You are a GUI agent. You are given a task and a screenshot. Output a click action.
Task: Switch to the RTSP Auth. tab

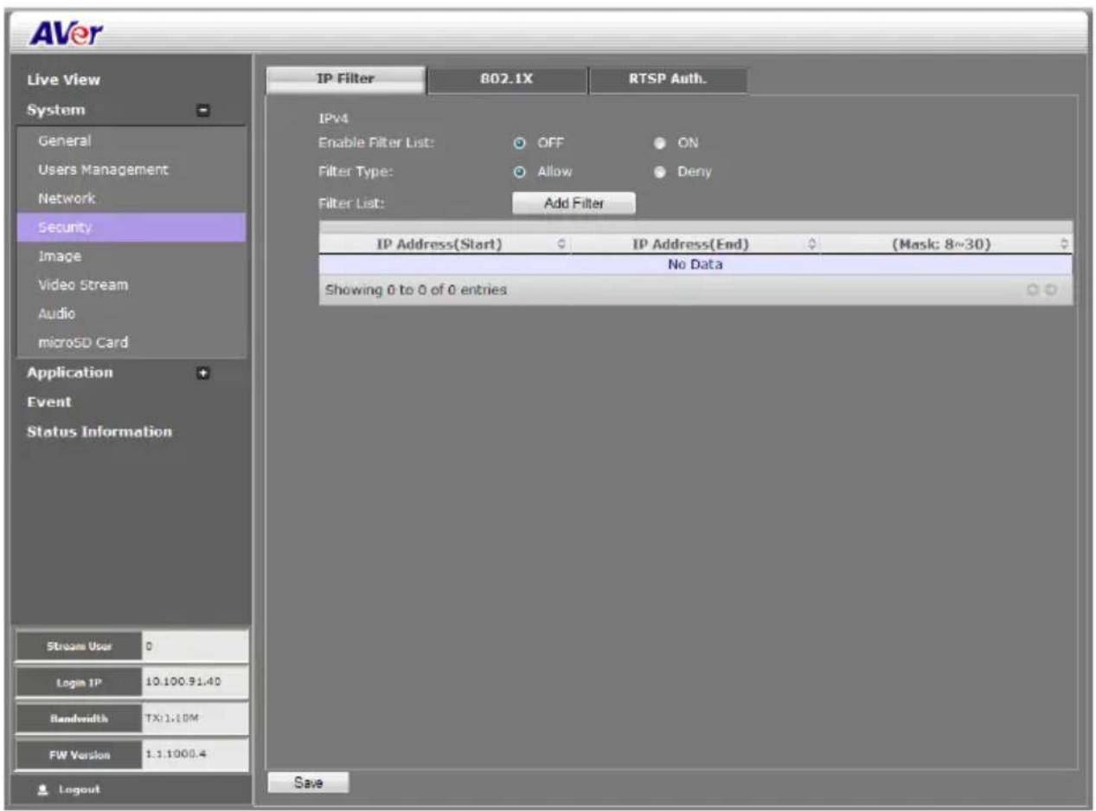click(667, 79)
